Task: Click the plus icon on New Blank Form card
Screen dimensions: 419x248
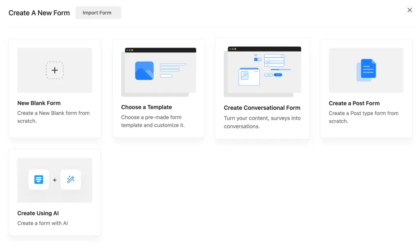Action: coord(54,70)
